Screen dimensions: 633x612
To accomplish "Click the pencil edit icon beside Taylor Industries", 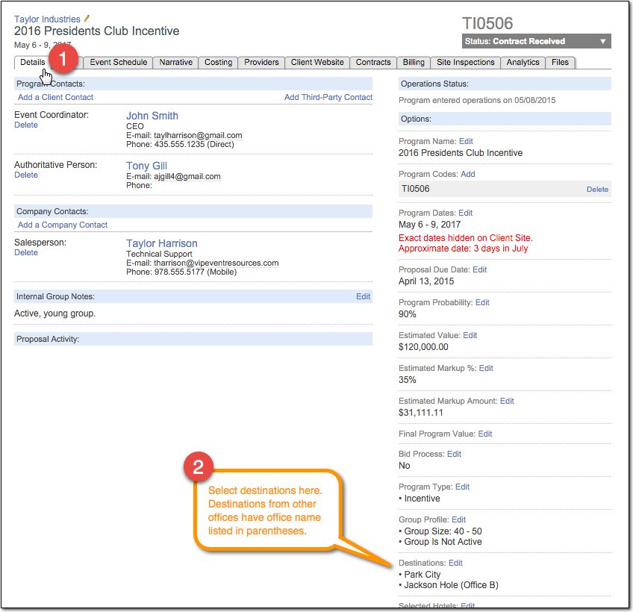I will (x=87, y=19).
